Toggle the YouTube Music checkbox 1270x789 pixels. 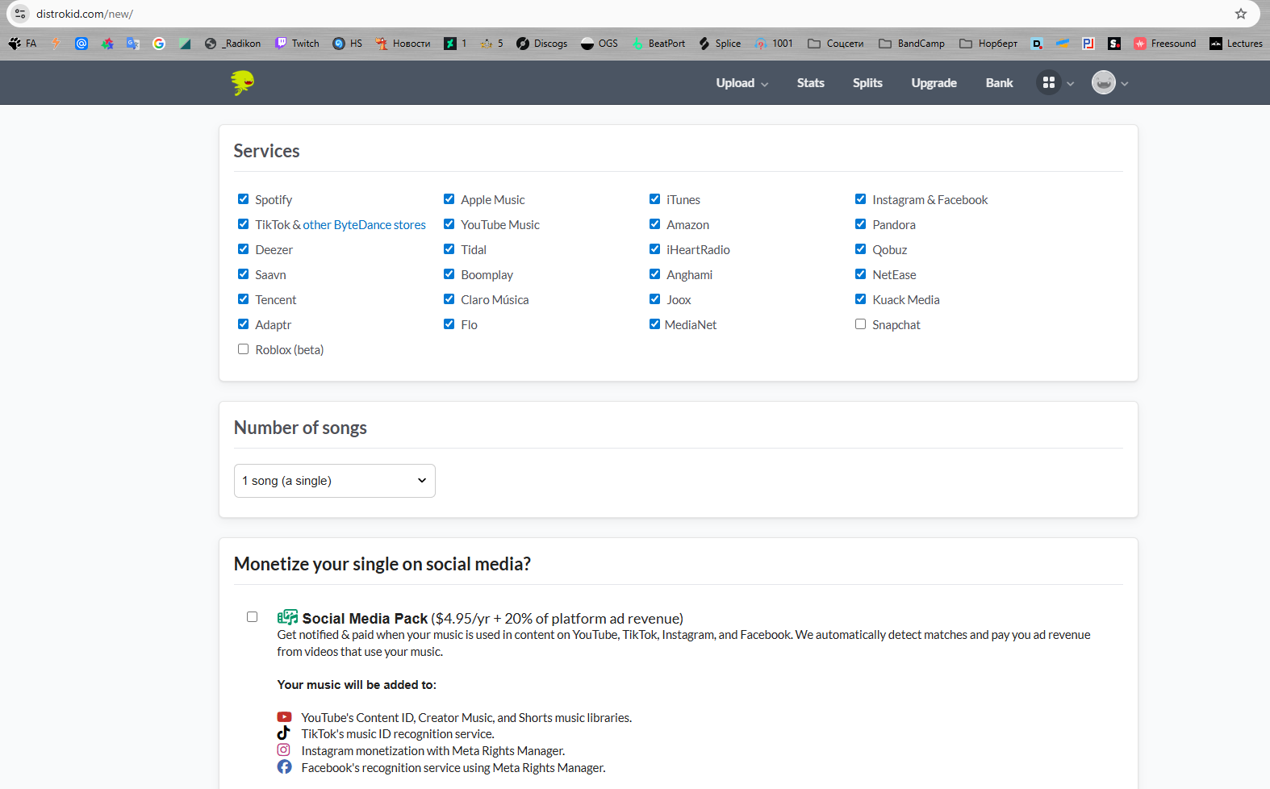(x=449, y=224)
